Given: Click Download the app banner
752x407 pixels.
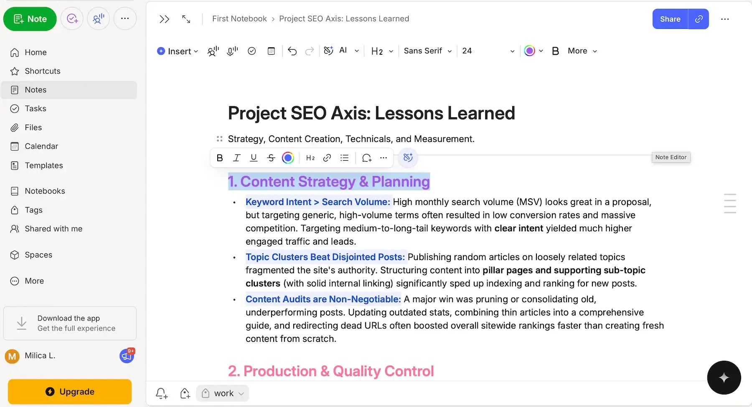Looking at the screenshot, I should pos(70,323).
